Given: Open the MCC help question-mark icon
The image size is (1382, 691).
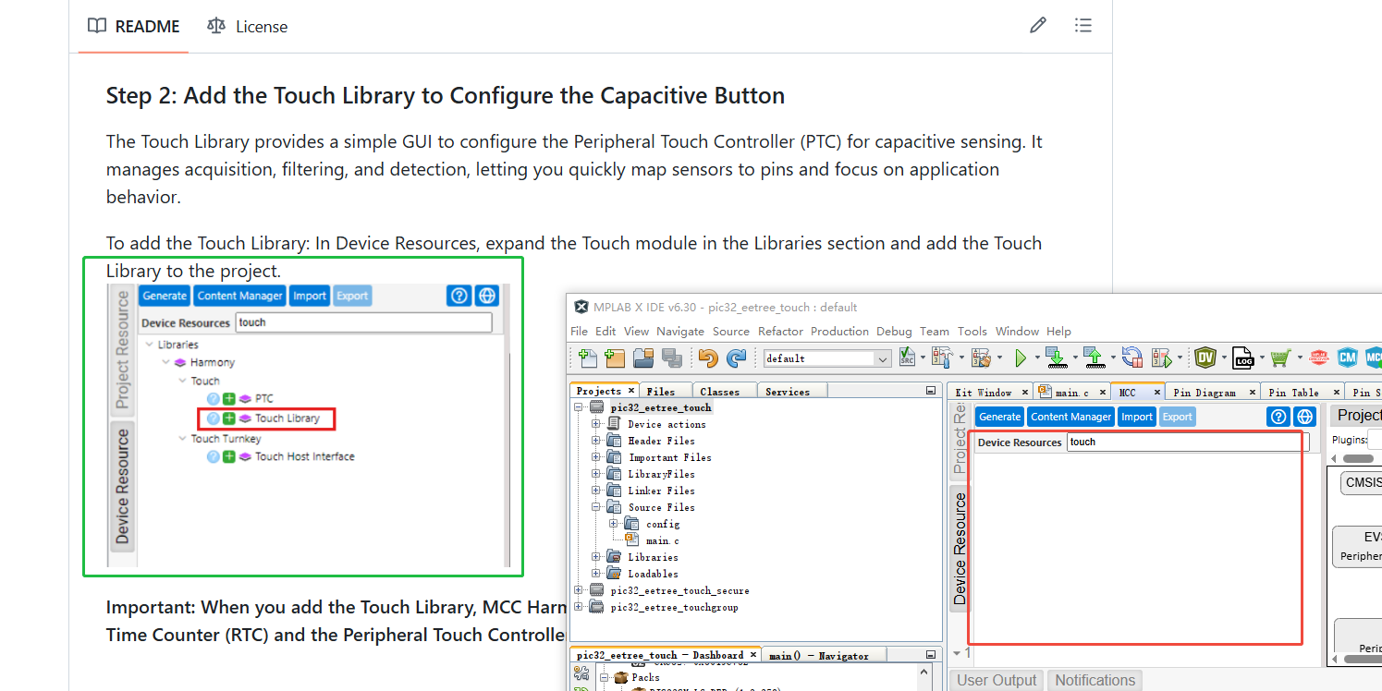Looking at the screenshot, I should 1278,417.
